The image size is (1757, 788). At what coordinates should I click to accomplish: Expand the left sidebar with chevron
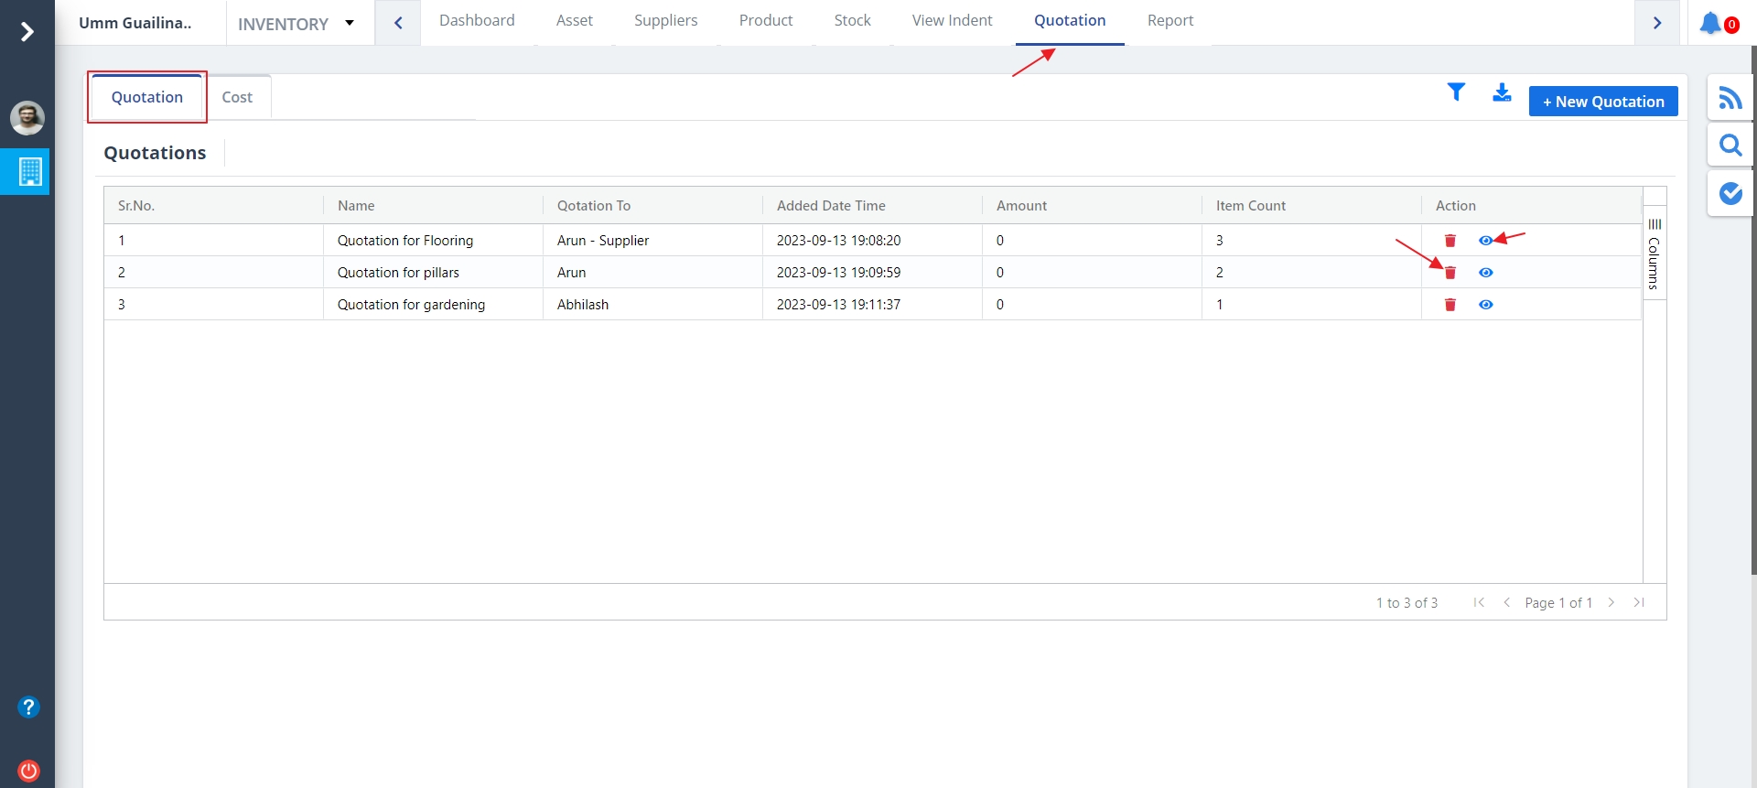[27, 32]
